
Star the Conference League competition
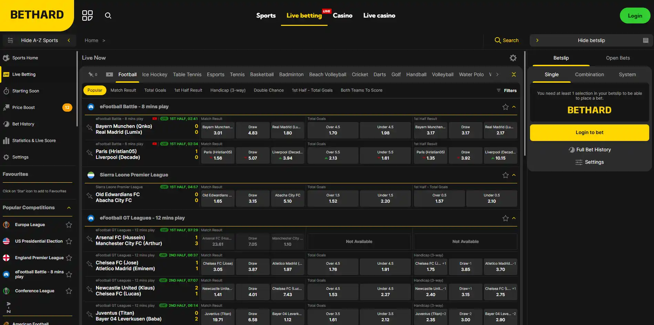click(x=69, y=291)
